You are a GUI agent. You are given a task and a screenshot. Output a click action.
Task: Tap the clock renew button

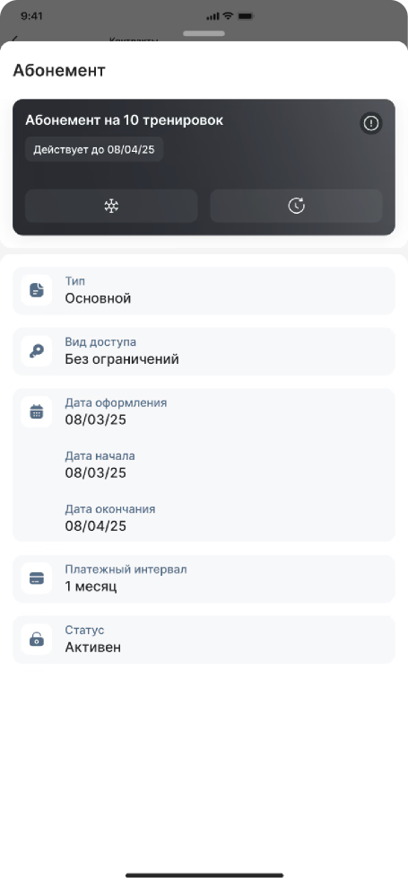tap(296, 206)
